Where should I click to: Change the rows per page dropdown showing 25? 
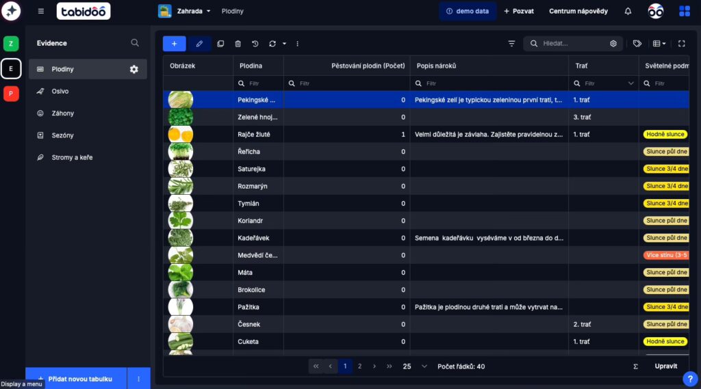click(414, 366)
